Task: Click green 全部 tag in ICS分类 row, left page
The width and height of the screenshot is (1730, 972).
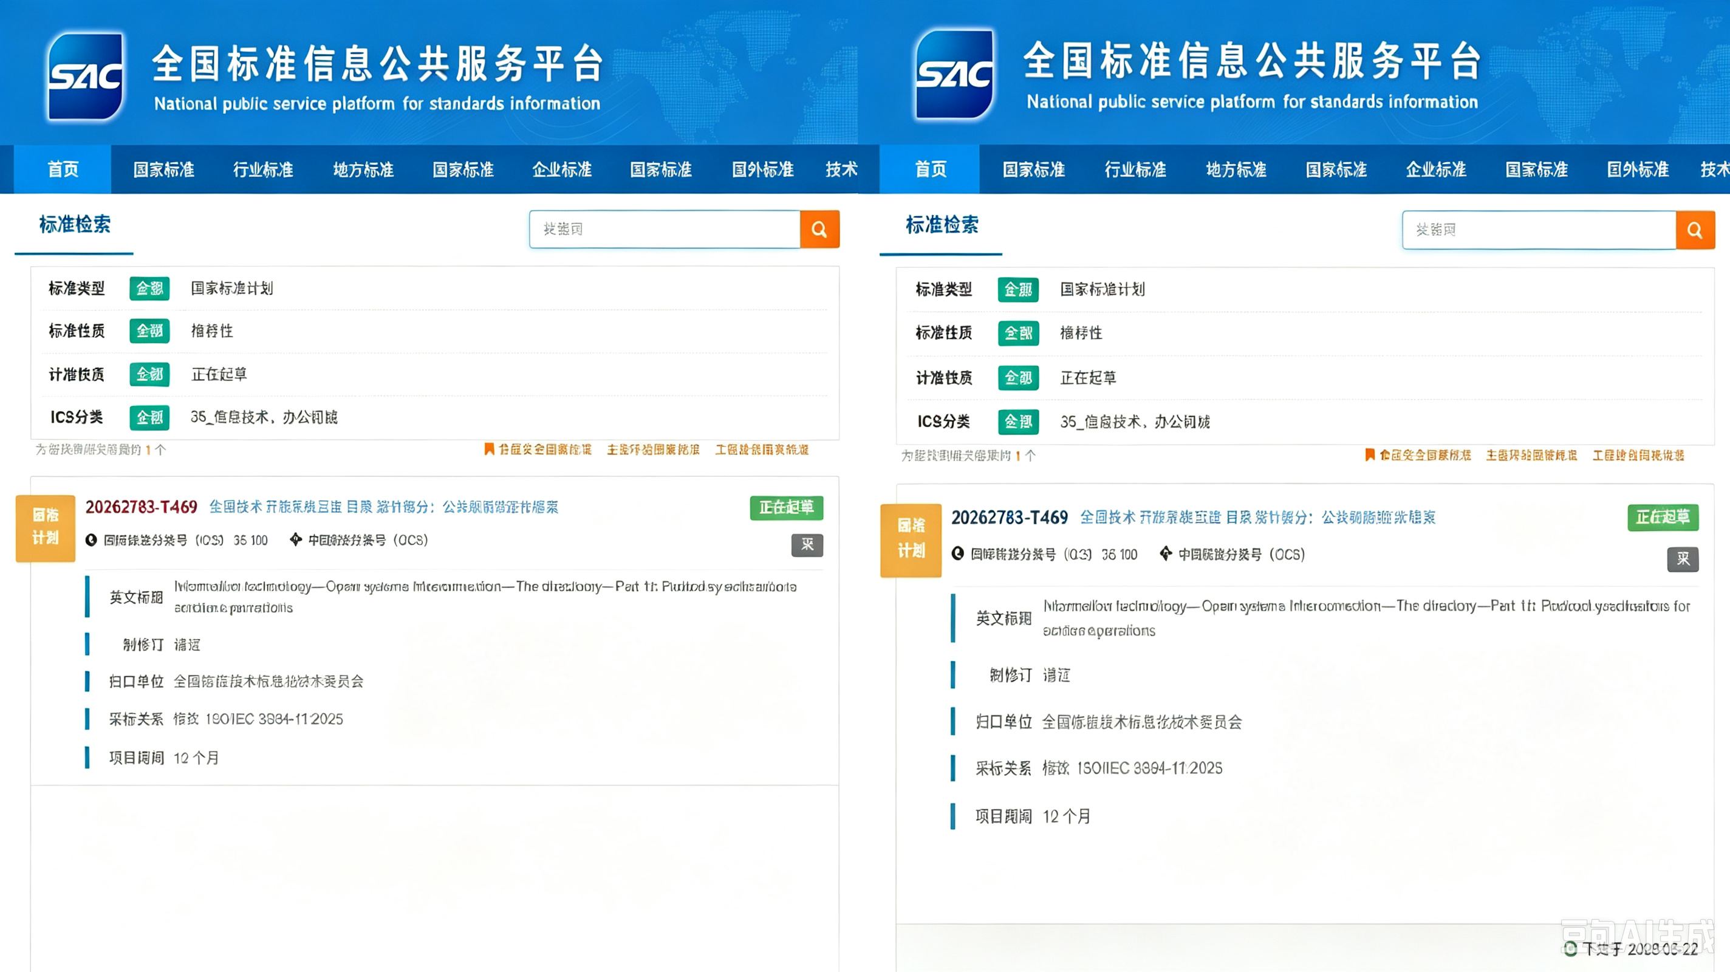Action: pos(150,417)
